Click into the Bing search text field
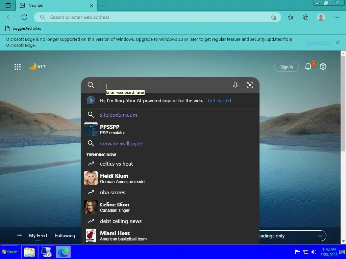The image size is (346, 259). (163, 85)
